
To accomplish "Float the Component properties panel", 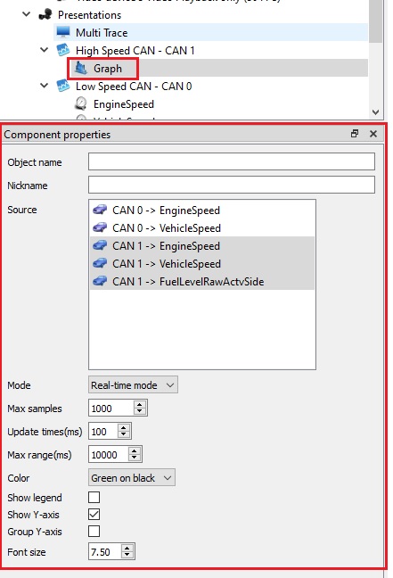I will pos(355,134).
